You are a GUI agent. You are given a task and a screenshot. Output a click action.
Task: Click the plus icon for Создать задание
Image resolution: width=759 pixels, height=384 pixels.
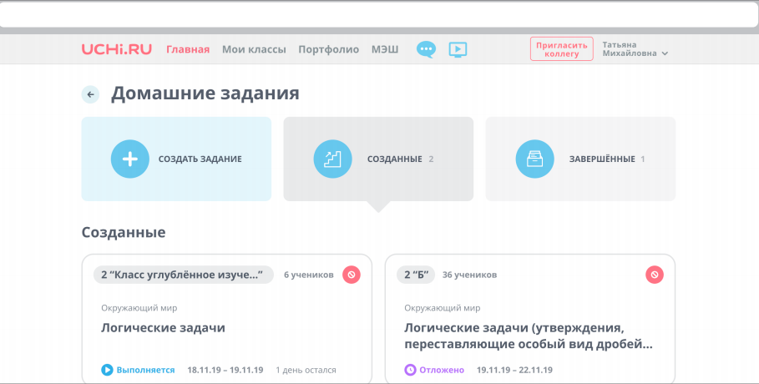tap(129, 159)
